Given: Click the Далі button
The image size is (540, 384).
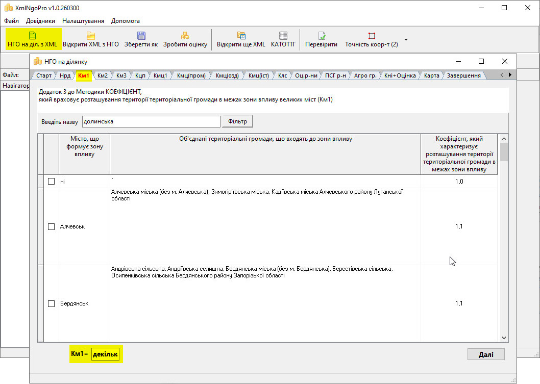Looking at the screenshot, I should point(485,354).
